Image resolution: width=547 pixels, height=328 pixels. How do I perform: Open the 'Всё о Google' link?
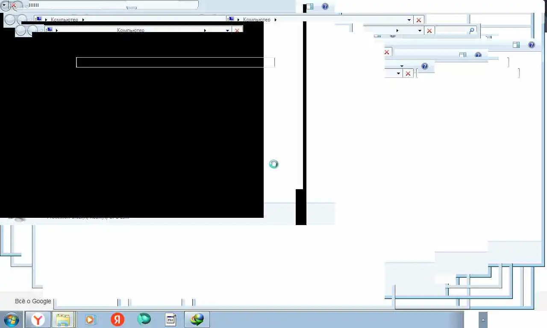pos(33,301)
